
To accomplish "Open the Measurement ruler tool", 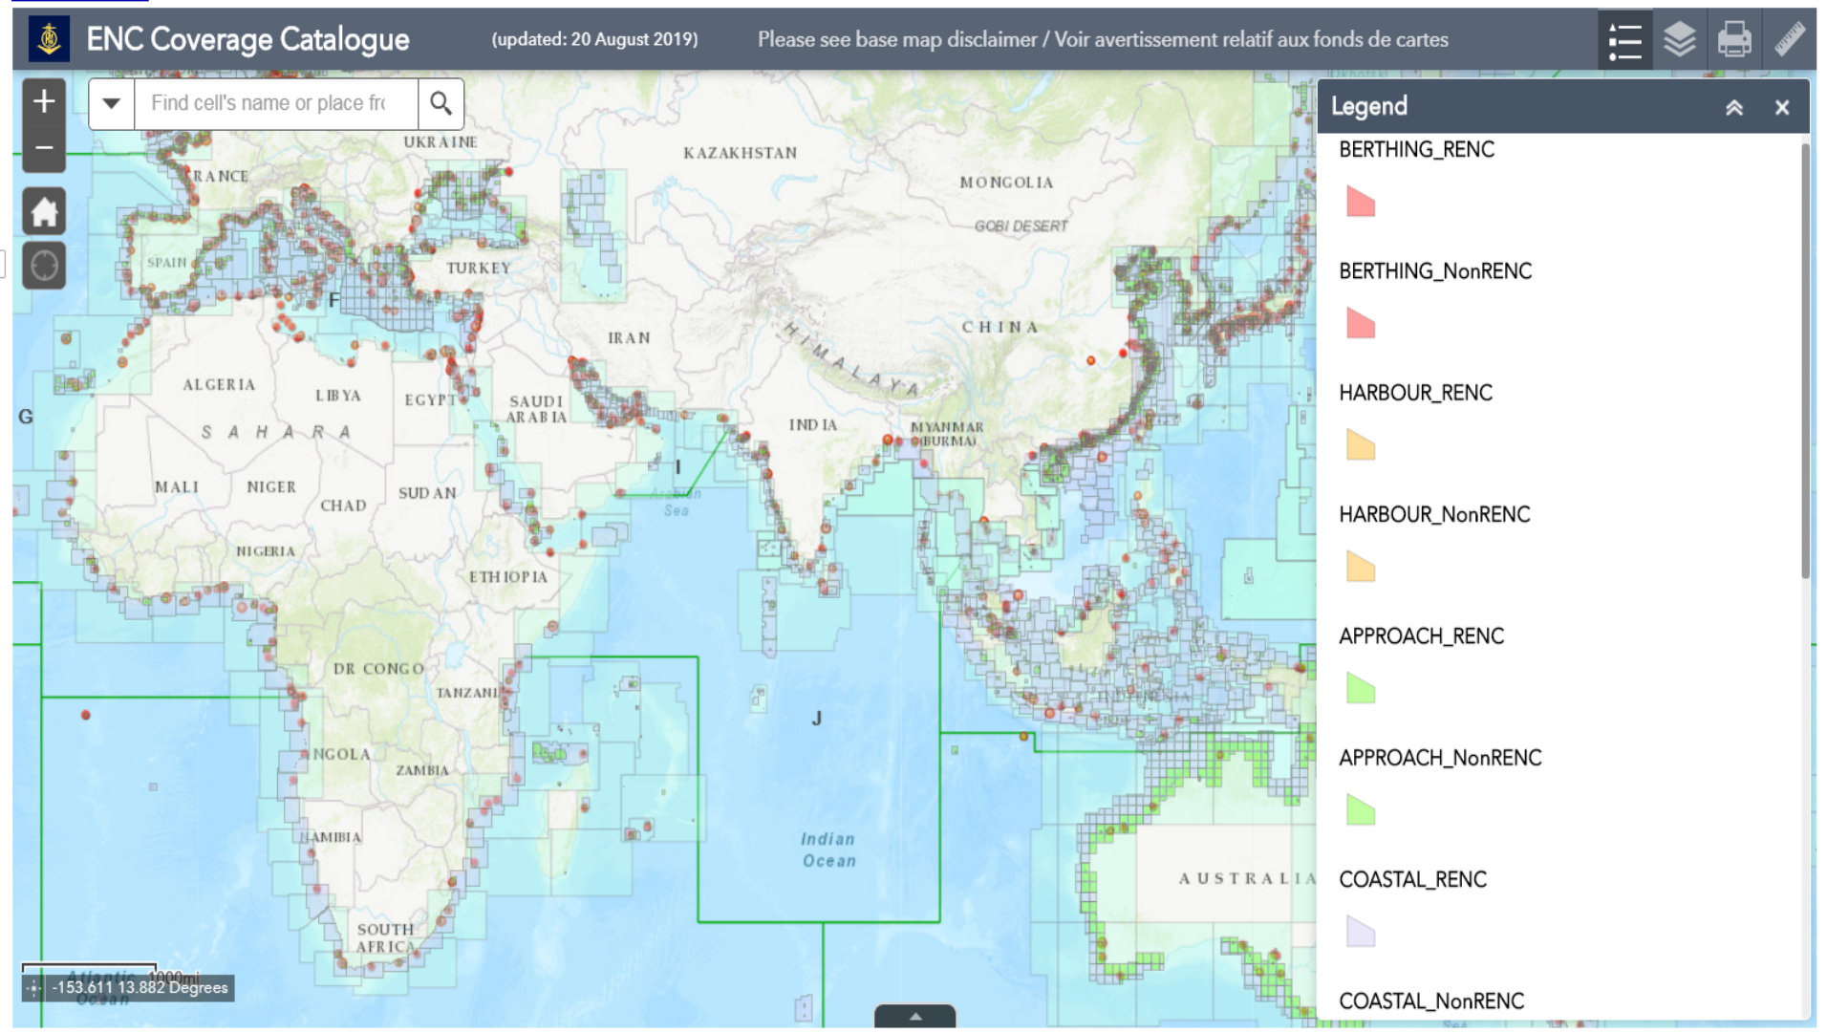I will (x=1789, y=40).
